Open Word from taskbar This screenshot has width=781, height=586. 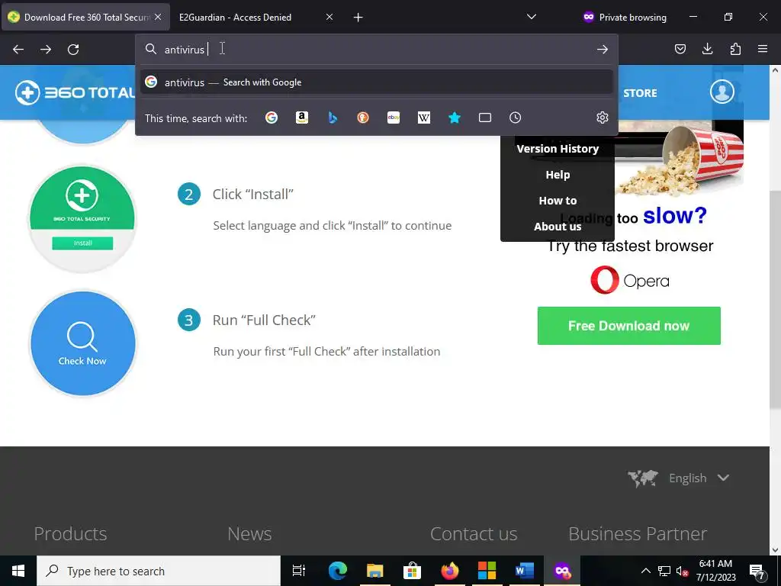pos(524,571)
